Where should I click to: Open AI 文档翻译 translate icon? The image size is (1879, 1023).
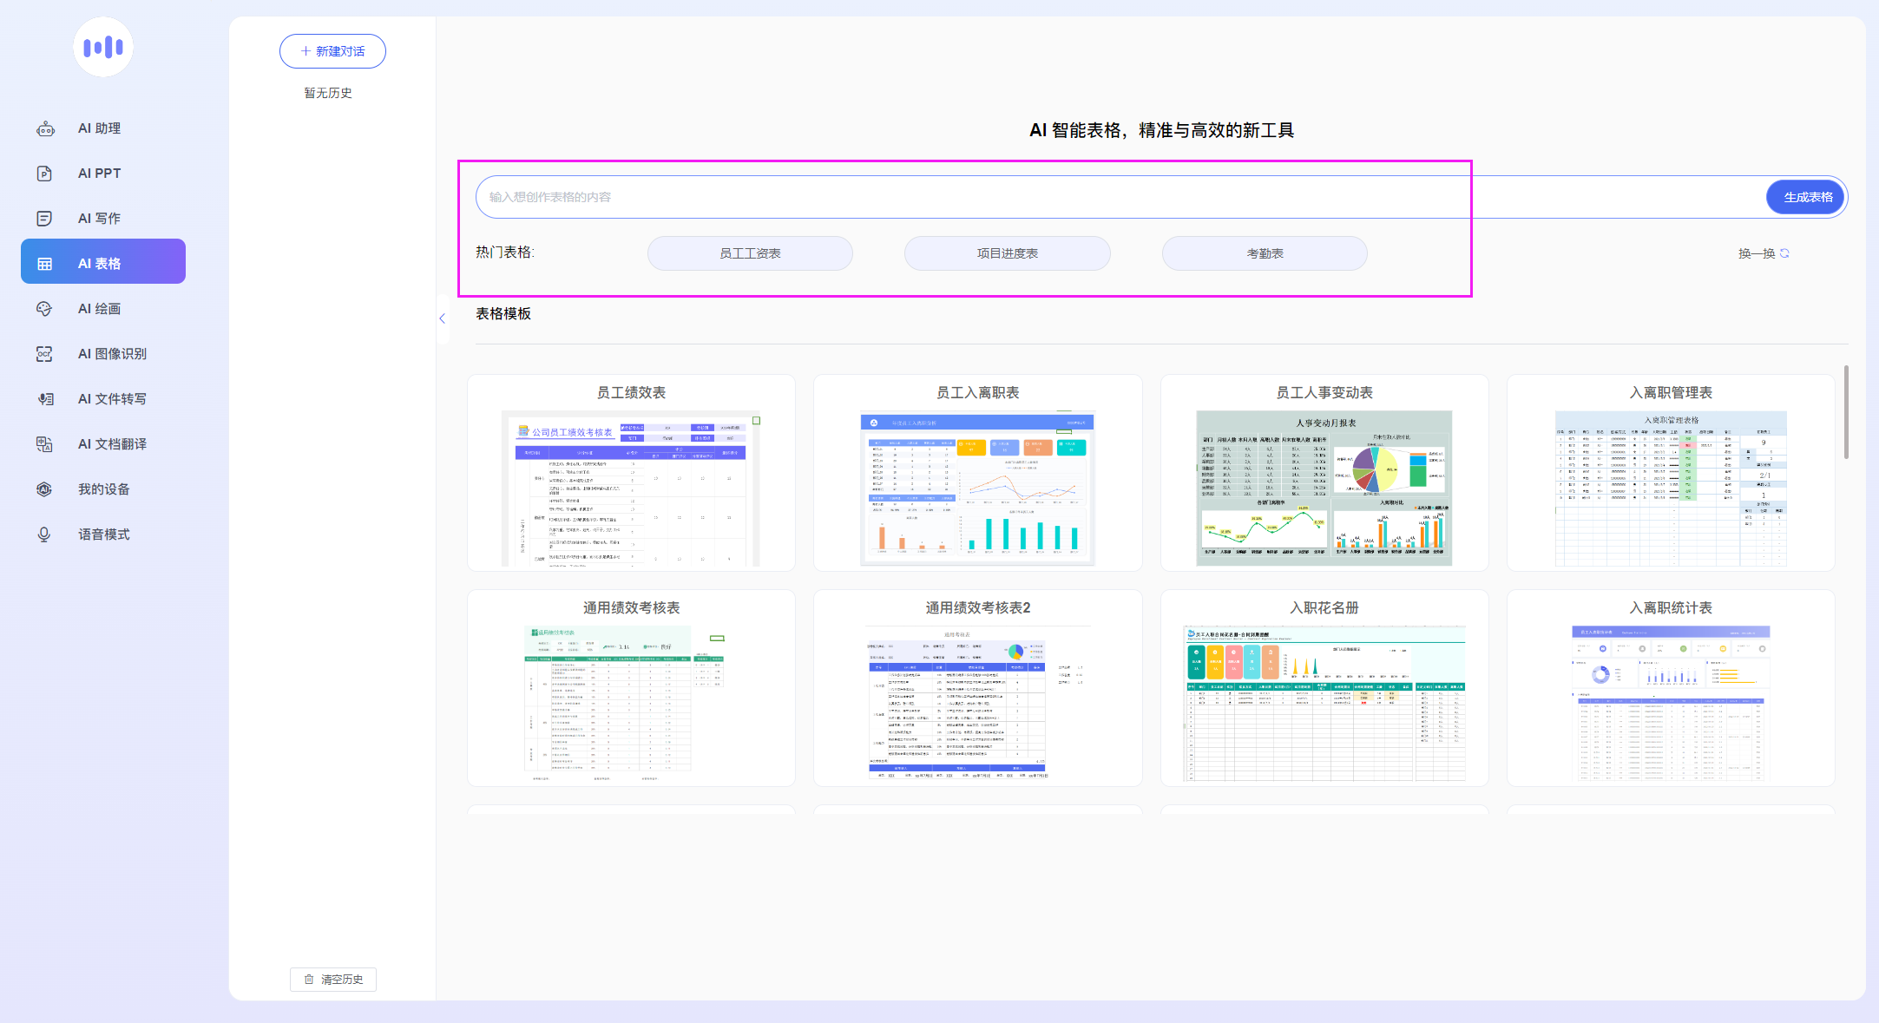coord(45,444)
